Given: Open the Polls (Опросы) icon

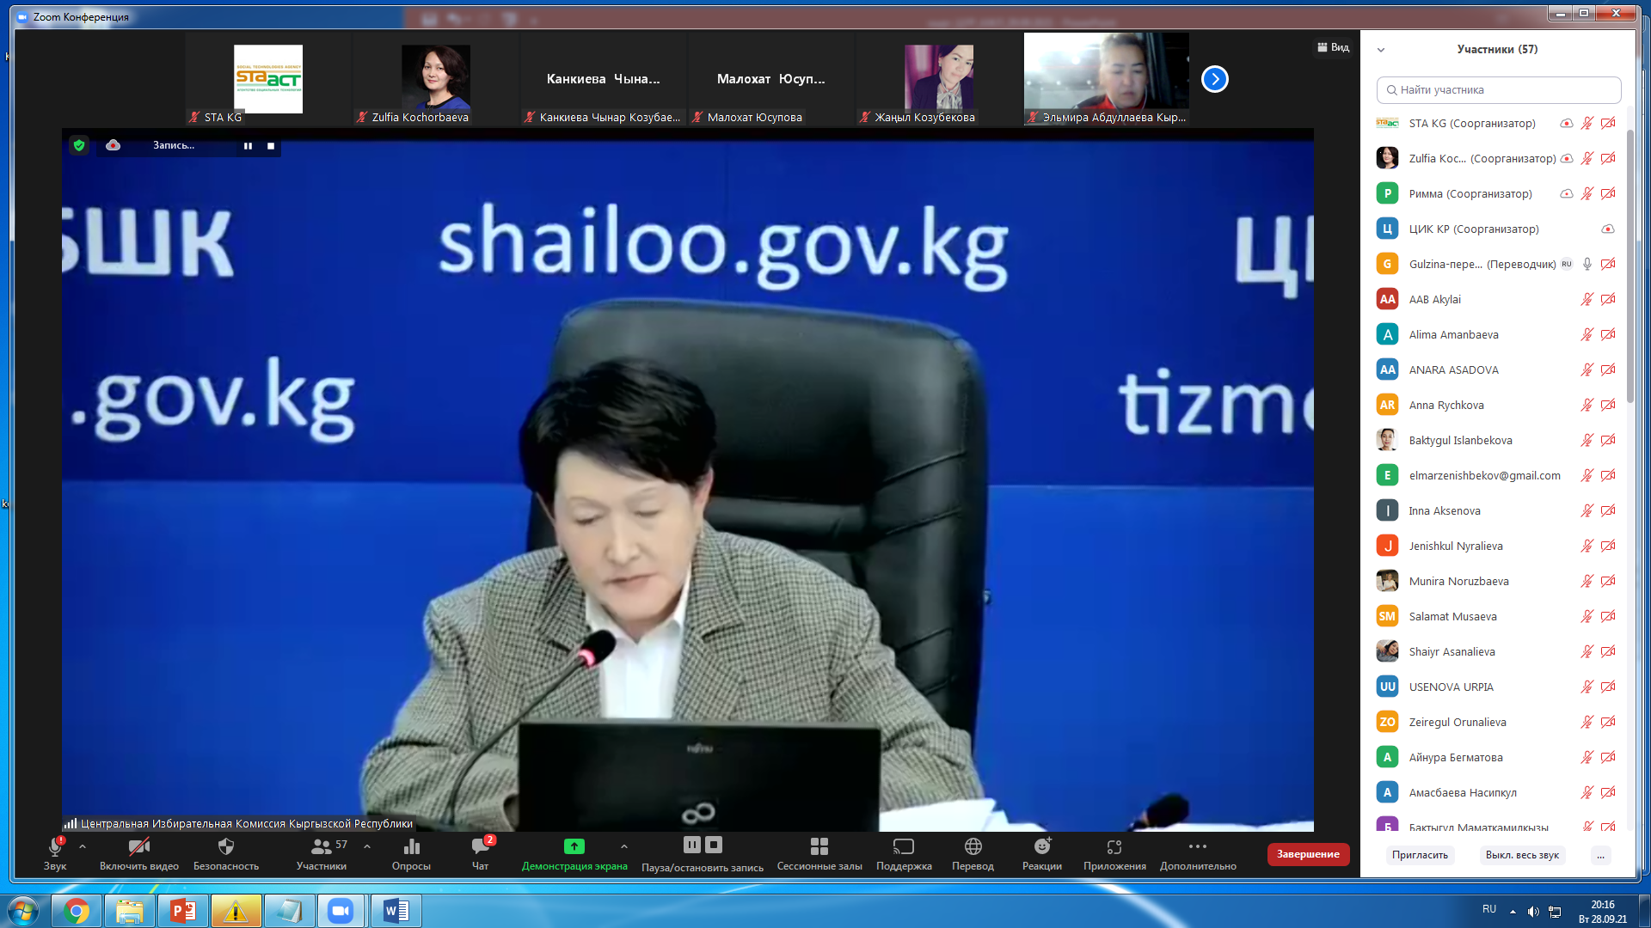Looking at the screenshot, I should (411, 847).
